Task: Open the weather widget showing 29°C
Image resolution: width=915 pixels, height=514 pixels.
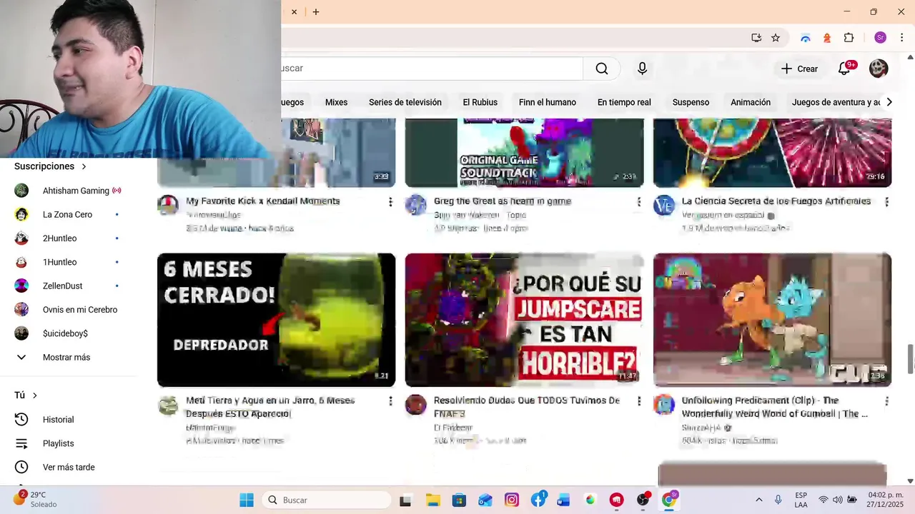Action: point(36,499)
